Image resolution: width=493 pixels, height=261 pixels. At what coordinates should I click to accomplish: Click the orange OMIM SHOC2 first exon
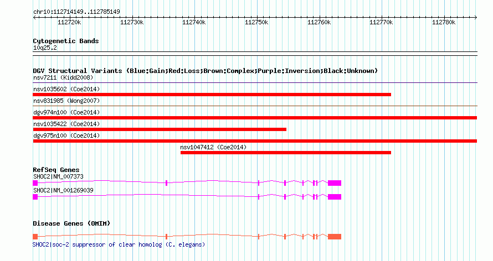tap(35, 237)
